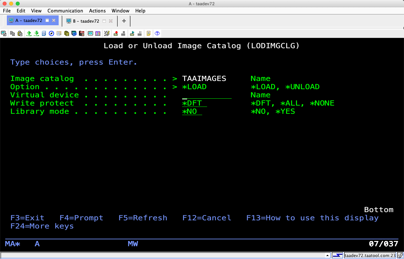Screen dimensions: 404x259
Task: Click the F12=Cancel function key label
Action: pos(207,218)
